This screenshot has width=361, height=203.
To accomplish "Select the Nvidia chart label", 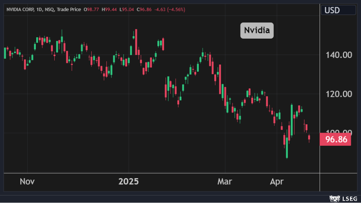I will (257, 31).
